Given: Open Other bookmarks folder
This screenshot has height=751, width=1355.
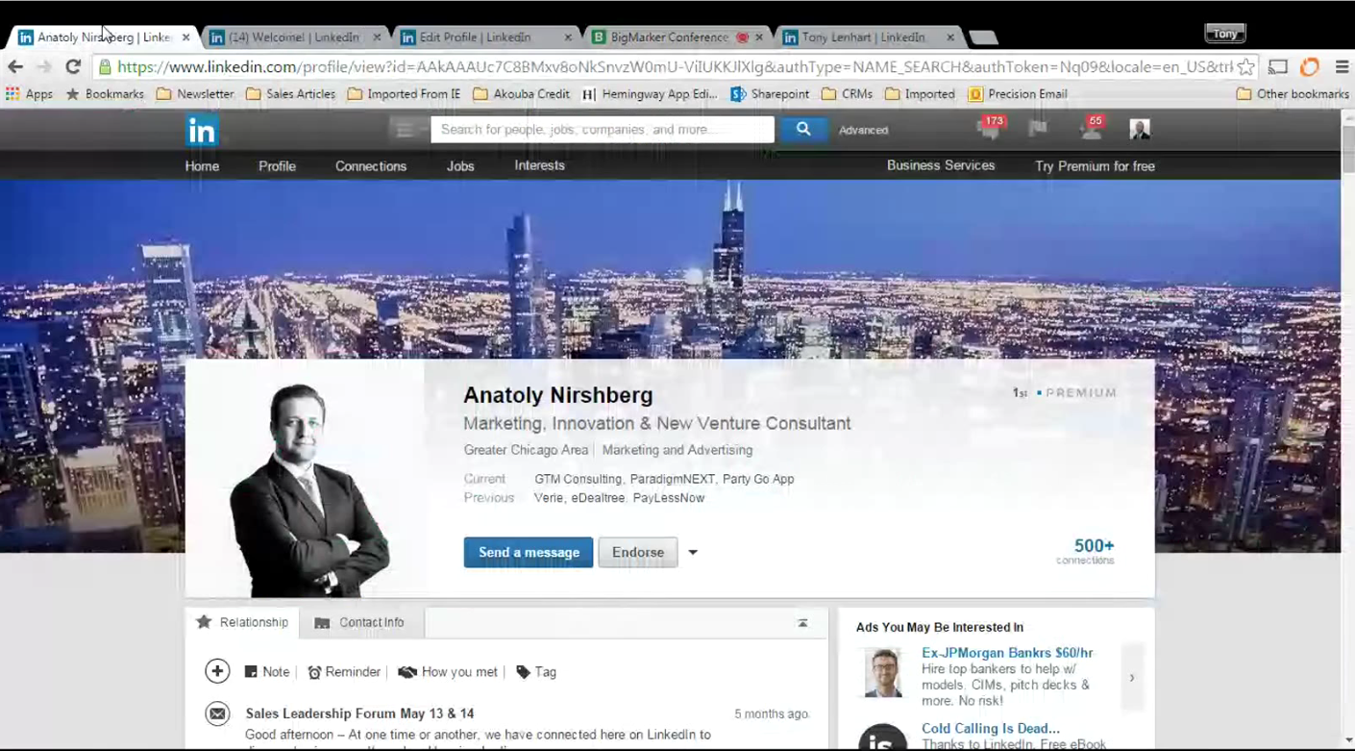Looking at the screenshot, I should tap(1293, 94).
